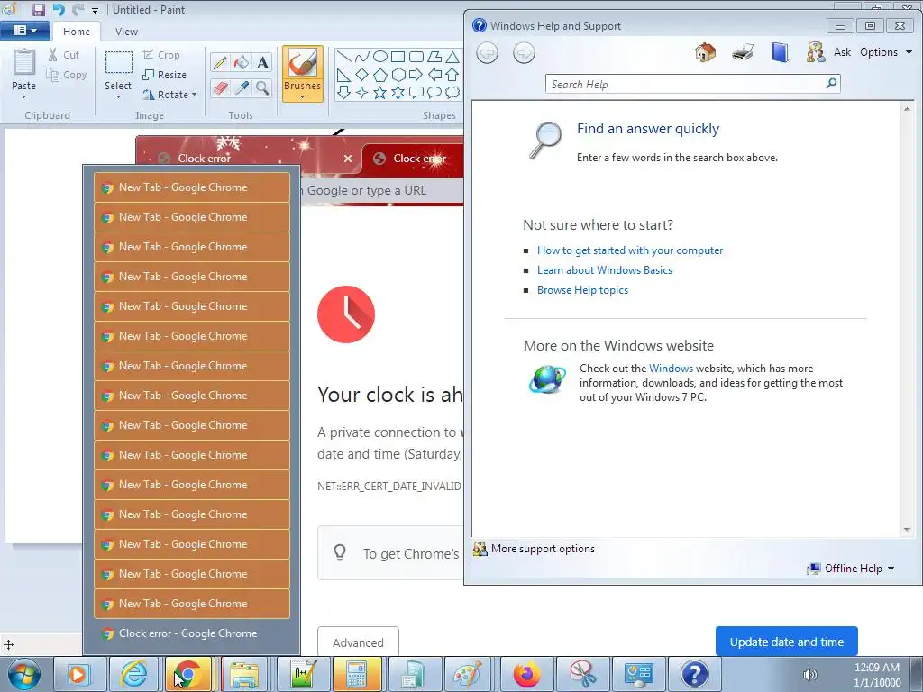Choose the Five-point star shape
Screen dimensions: 923x692
click(380, 93)
